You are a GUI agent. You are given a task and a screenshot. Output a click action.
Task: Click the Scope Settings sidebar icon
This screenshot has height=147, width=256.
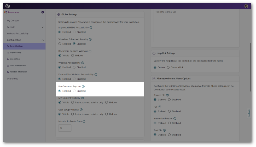click(x=8, y=53)
